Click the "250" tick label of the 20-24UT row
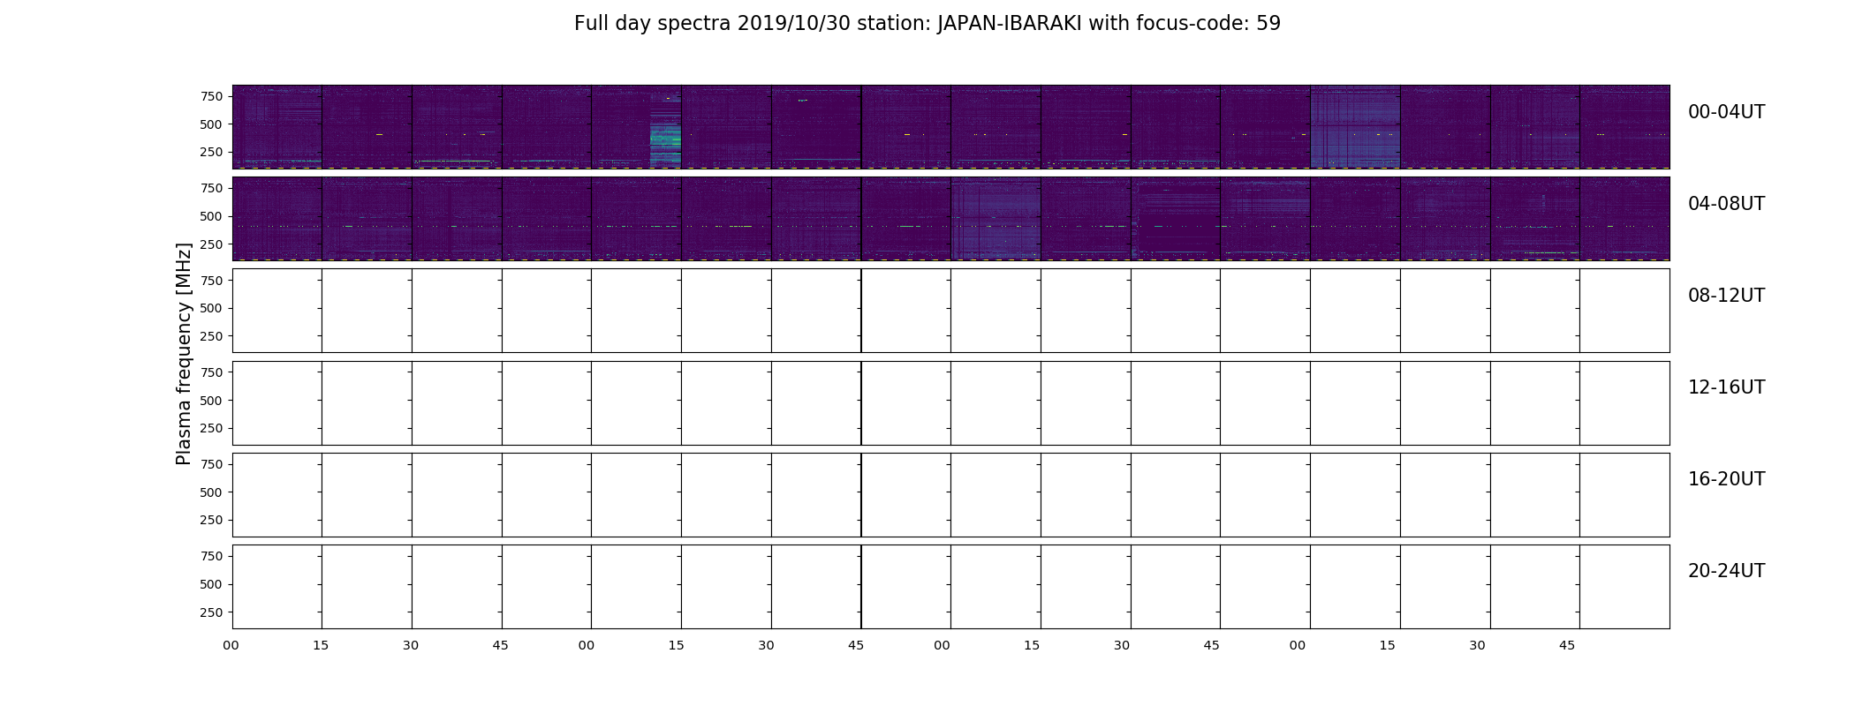 (211, 612)
